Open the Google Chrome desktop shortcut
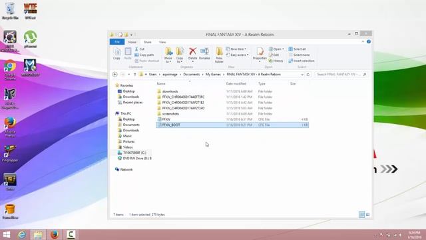The width and height of the screenshot is (426, 240). click(10, 70)
